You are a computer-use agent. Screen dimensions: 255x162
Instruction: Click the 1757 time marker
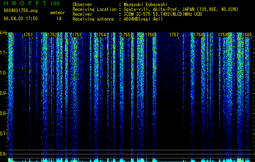coord(174,35)
